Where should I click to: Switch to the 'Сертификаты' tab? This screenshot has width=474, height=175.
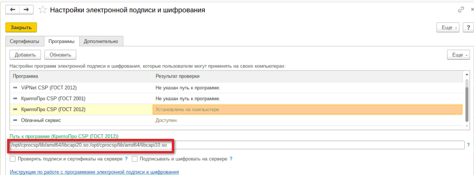(x=24, y=41)
